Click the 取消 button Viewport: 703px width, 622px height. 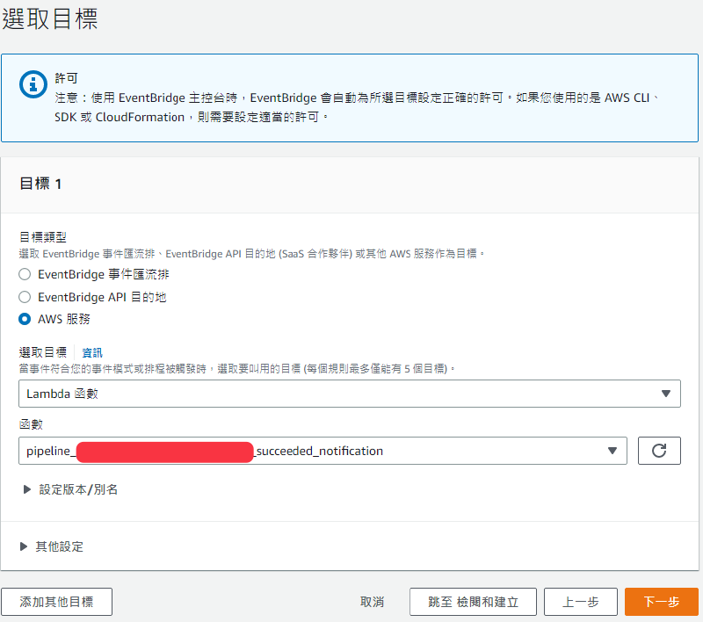coord(372,602)
